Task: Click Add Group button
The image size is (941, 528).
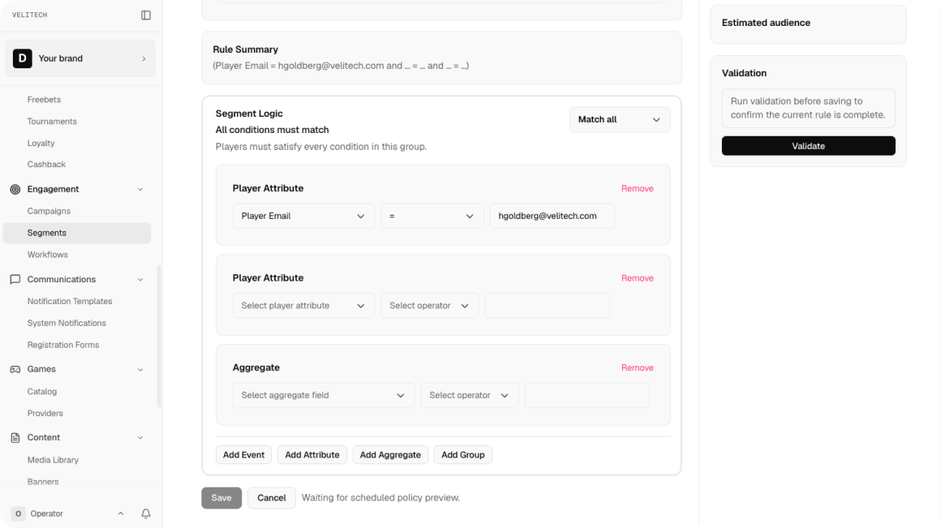Action: (462, 455)
